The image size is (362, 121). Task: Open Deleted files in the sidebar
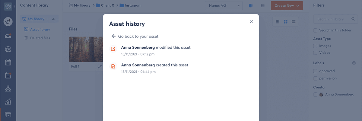pyautogui.click(x=40, y=38)
